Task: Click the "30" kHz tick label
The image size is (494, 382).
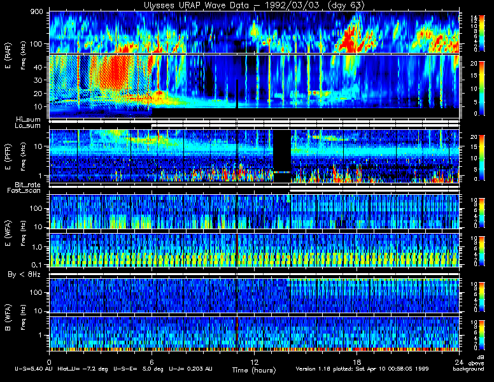Action: click(x=38, y=80)
